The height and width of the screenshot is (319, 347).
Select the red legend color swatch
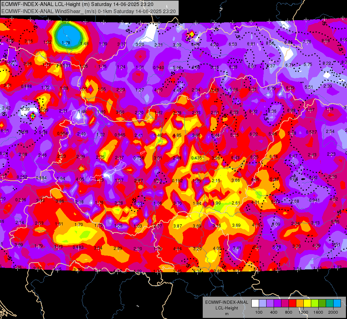[x=292, y=303]
